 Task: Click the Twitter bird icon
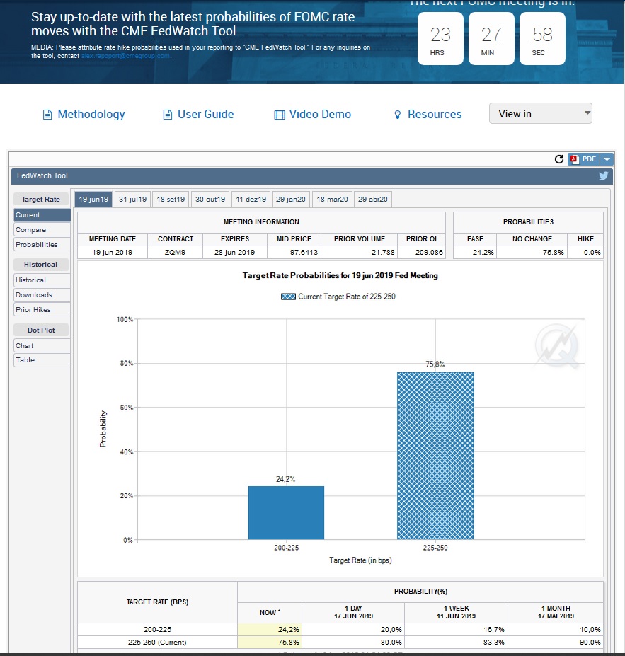pyautogui.click(x=603, y=175)
